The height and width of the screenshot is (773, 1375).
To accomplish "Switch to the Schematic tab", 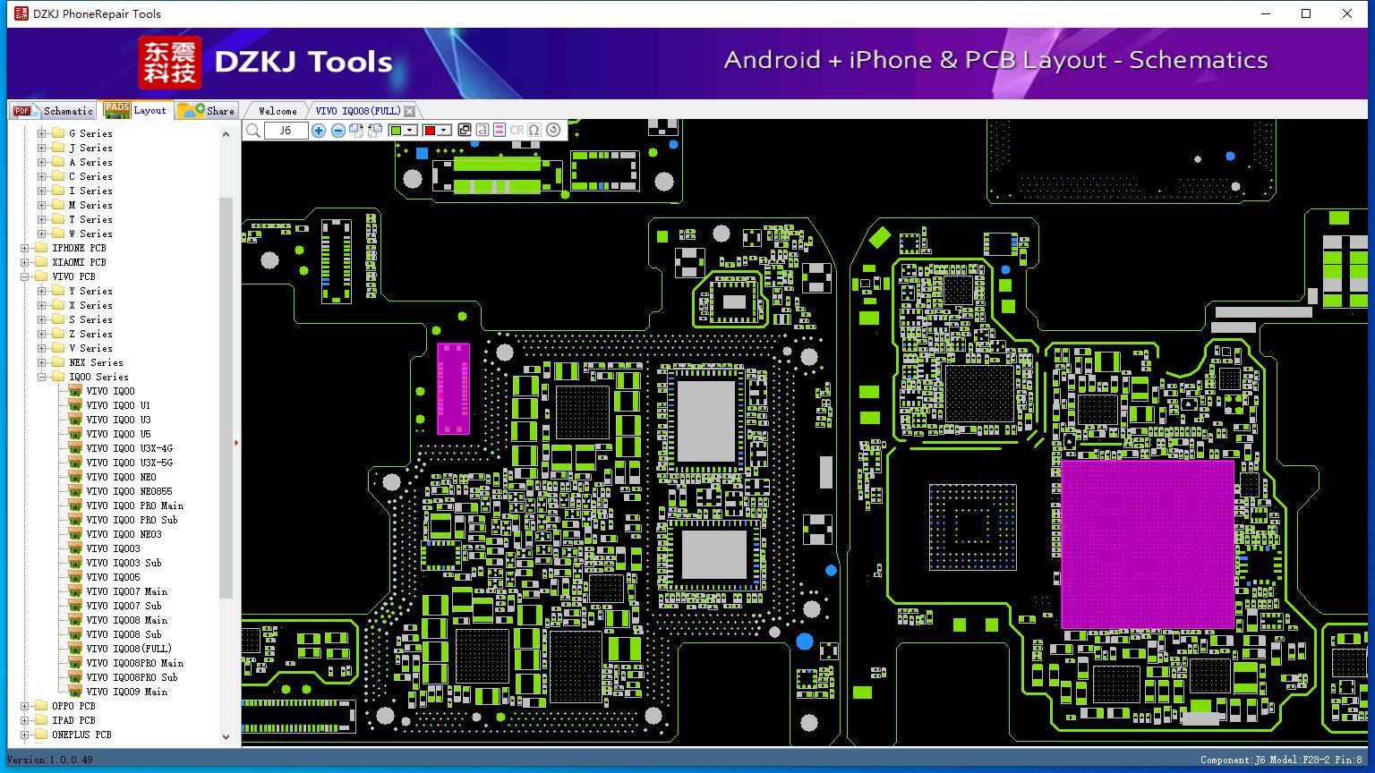I will click(54, 110).
